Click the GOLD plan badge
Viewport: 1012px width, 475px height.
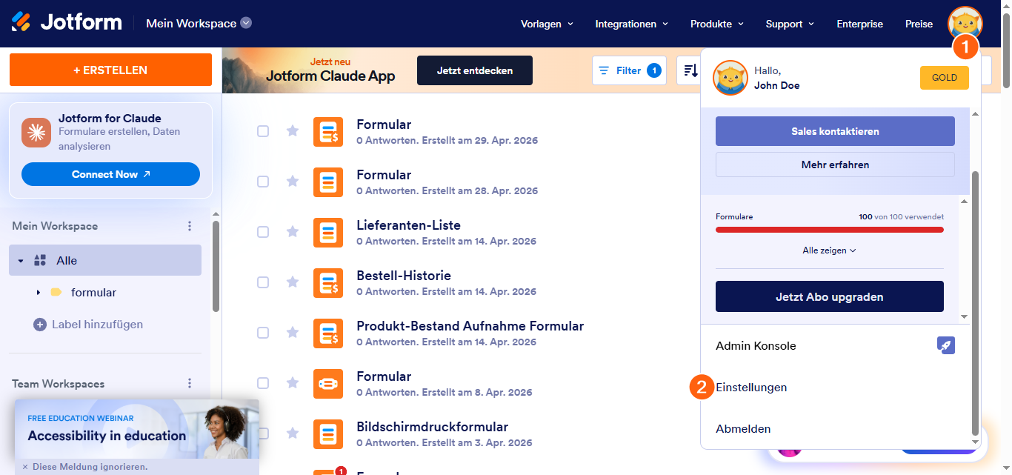[x=944, y=78]
